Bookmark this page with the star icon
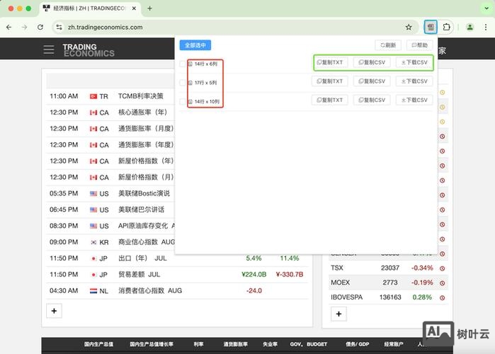495x354 pixels. [x=409, y=27]
